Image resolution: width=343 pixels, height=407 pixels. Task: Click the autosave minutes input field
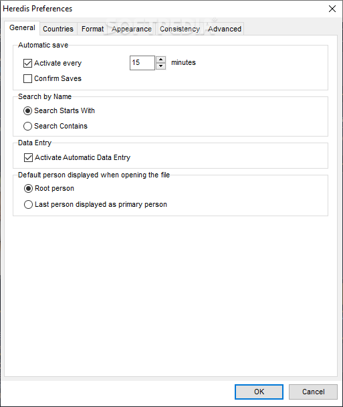click(x=142, y=63)
